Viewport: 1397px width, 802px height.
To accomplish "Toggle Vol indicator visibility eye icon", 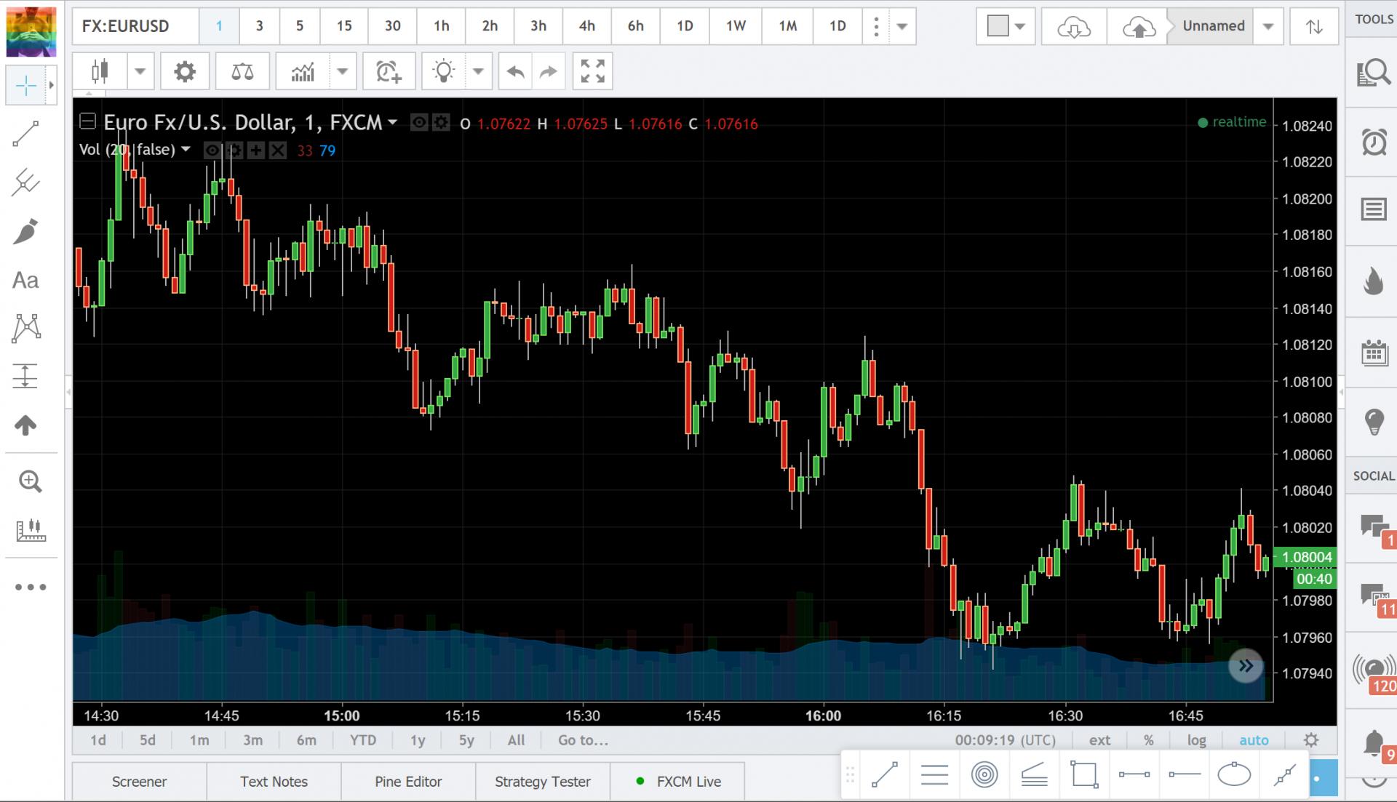I will click(x=212, y=151).
